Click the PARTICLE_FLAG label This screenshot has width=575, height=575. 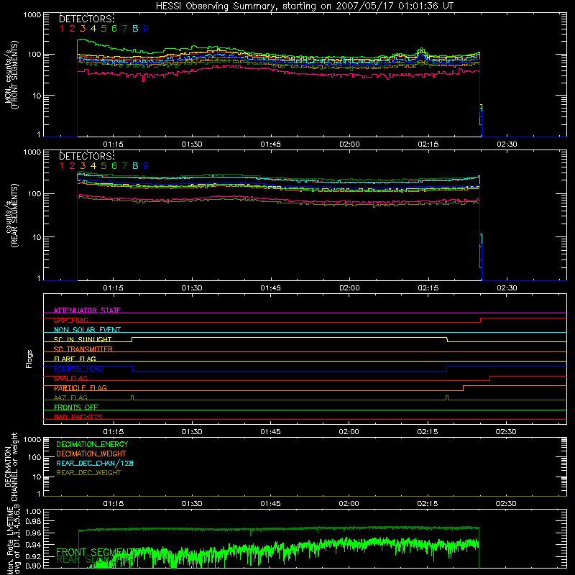(80, 388)
